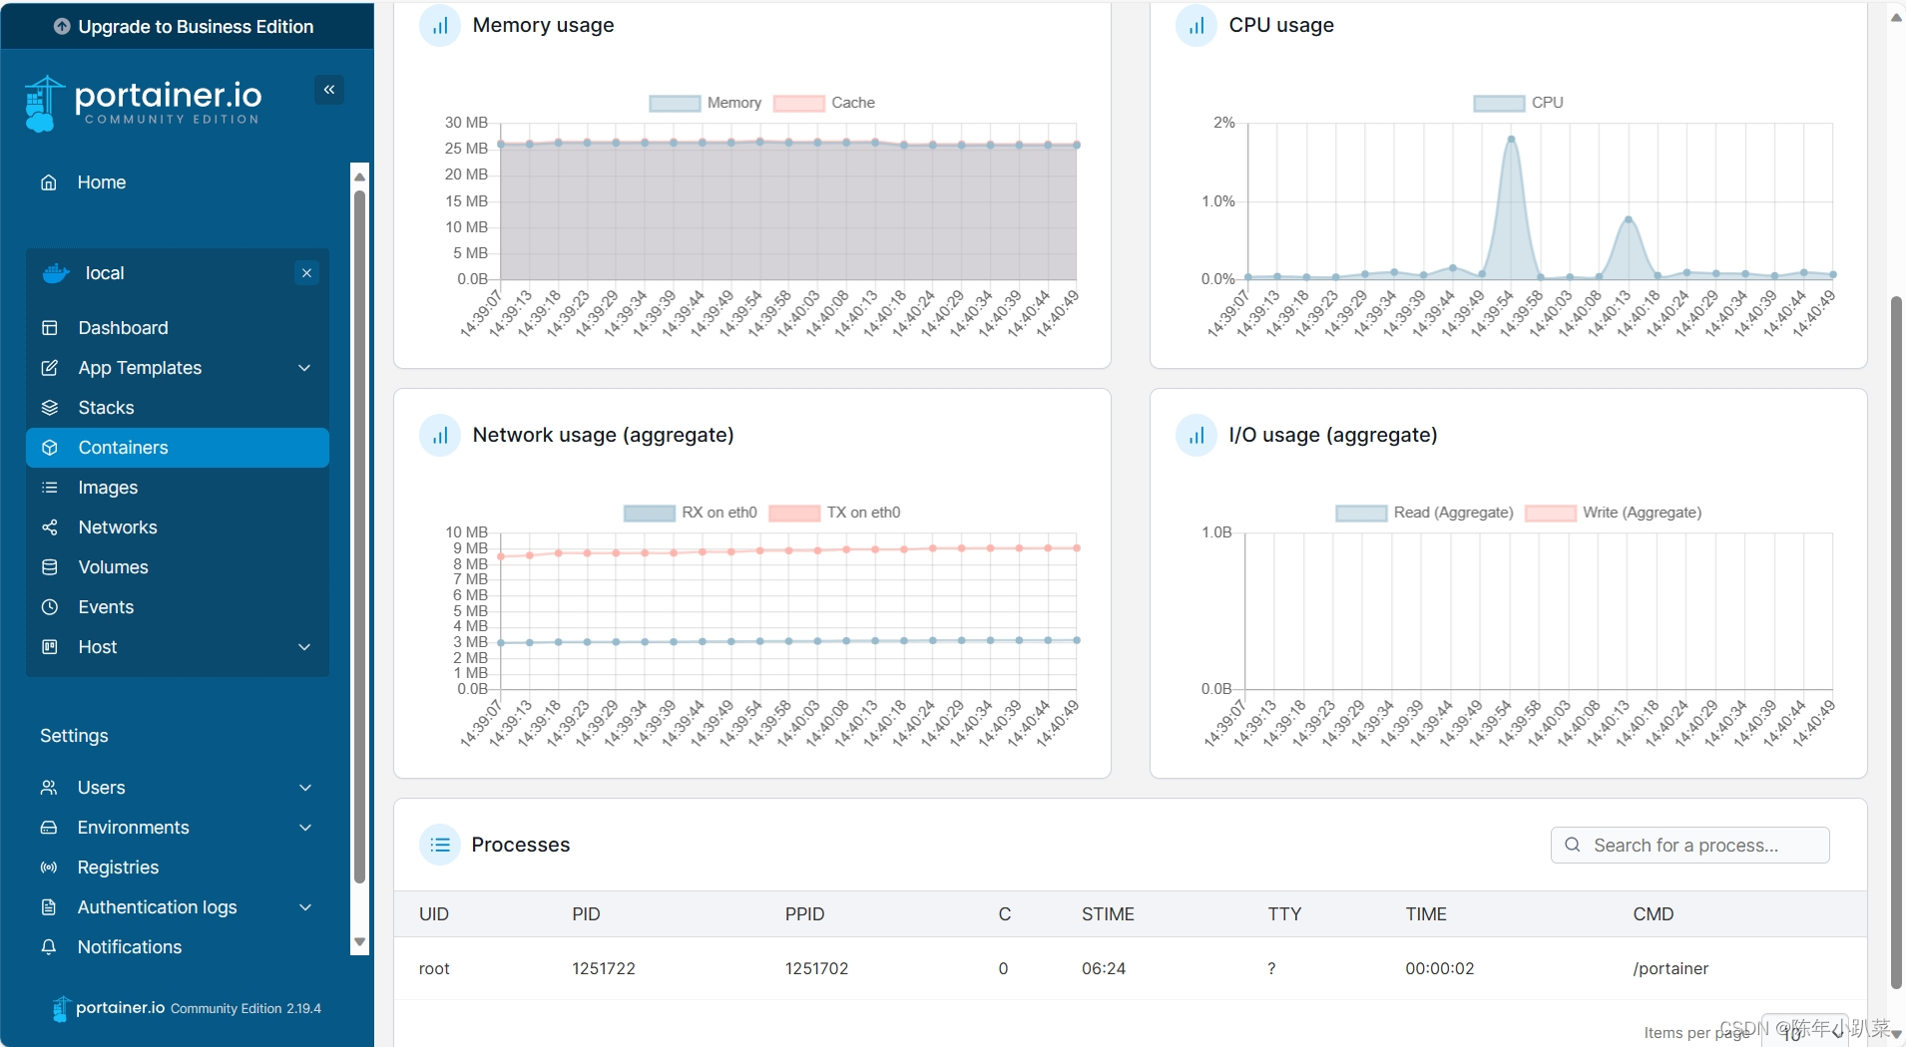Click the Network usage chart icon

440,436
